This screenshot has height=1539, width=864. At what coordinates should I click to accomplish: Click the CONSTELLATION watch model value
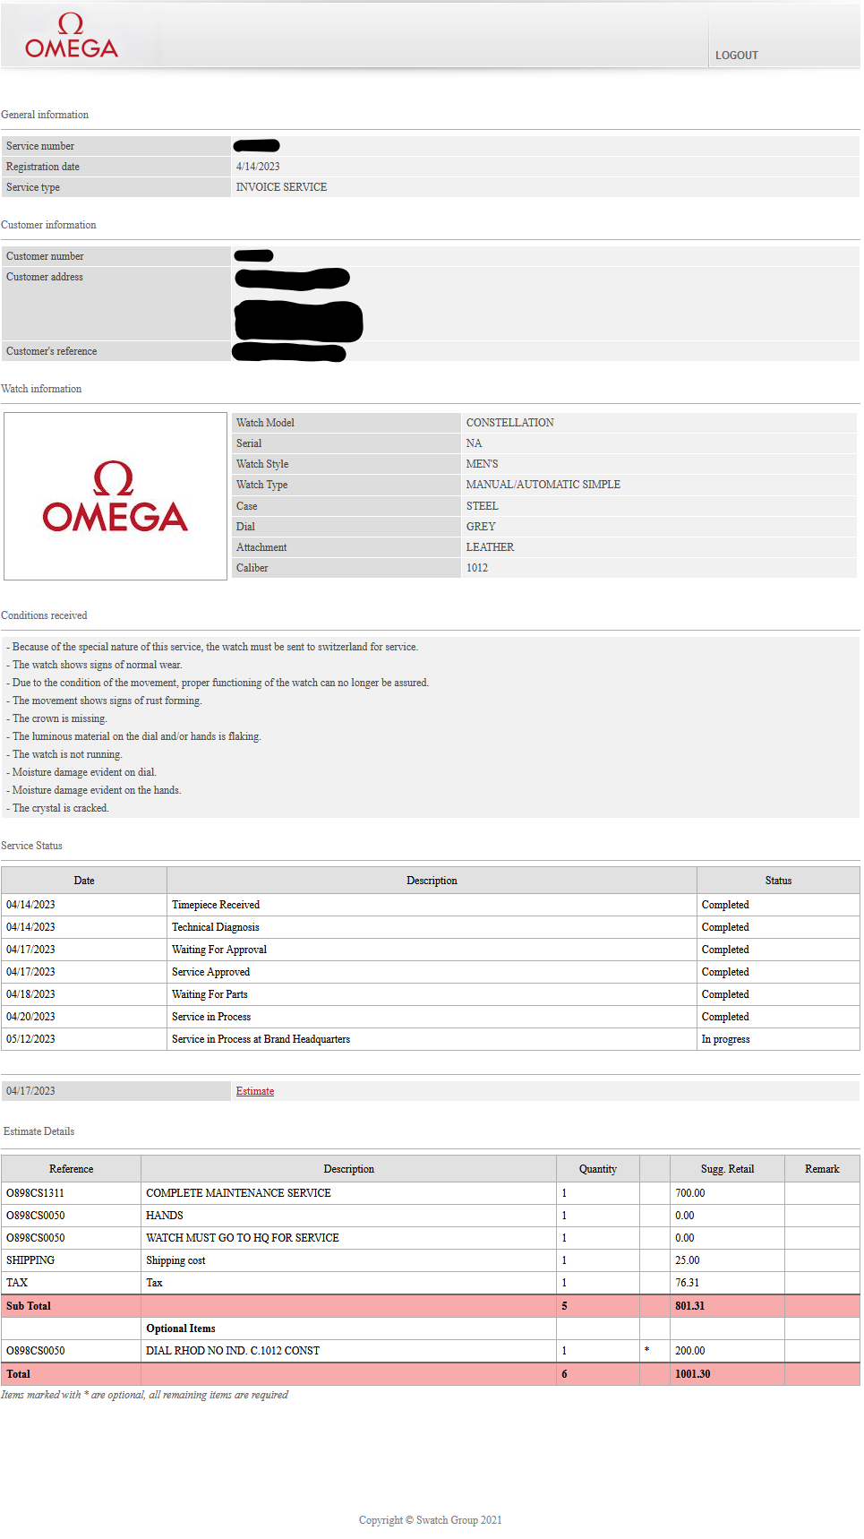click(509, 423)
